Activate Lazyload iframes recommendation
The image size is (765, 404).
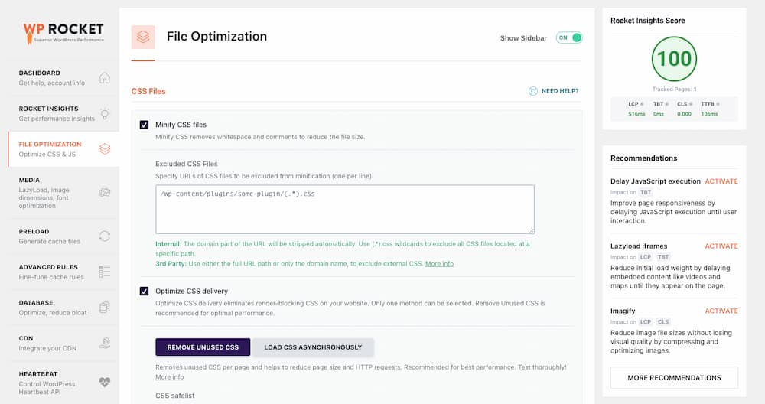click(x=721, y=246)
